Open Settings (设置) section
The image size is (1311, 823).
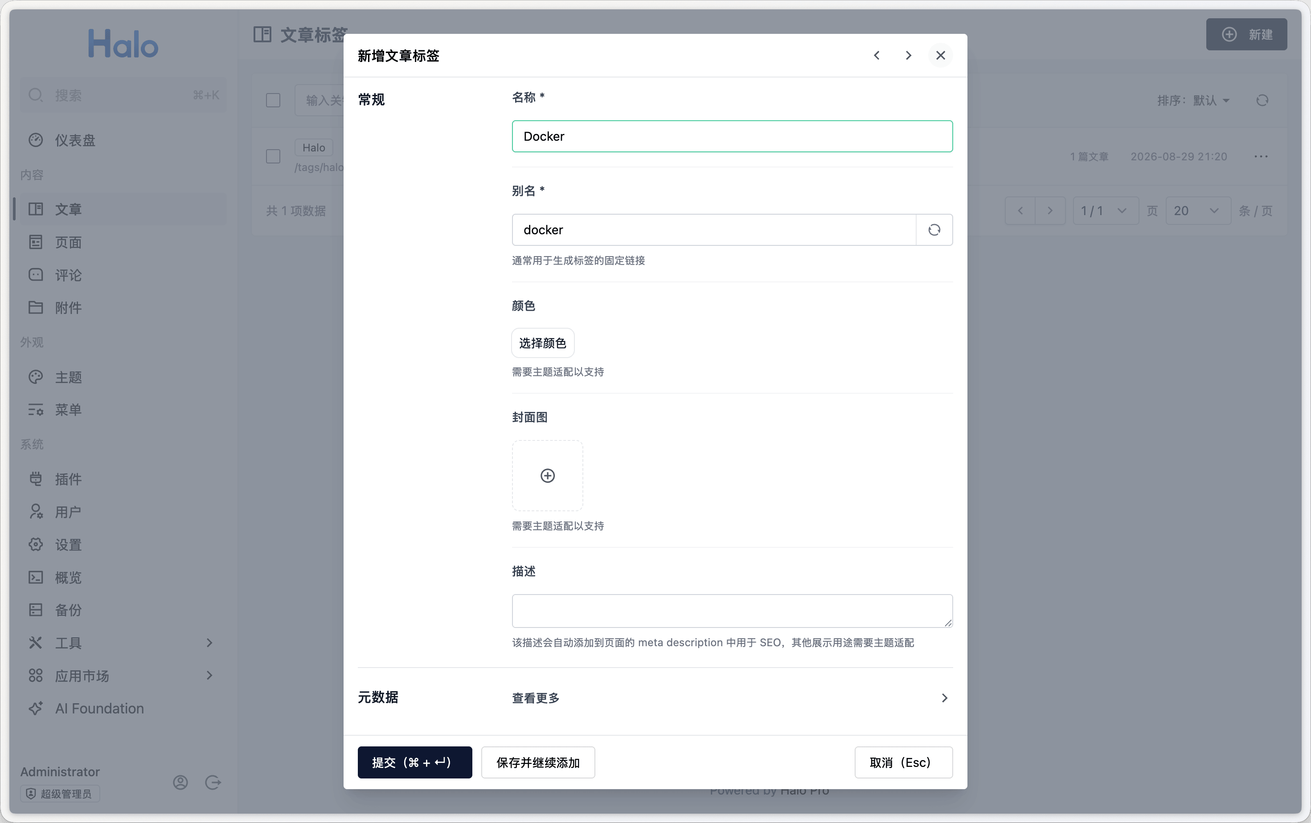click(123, 545)
